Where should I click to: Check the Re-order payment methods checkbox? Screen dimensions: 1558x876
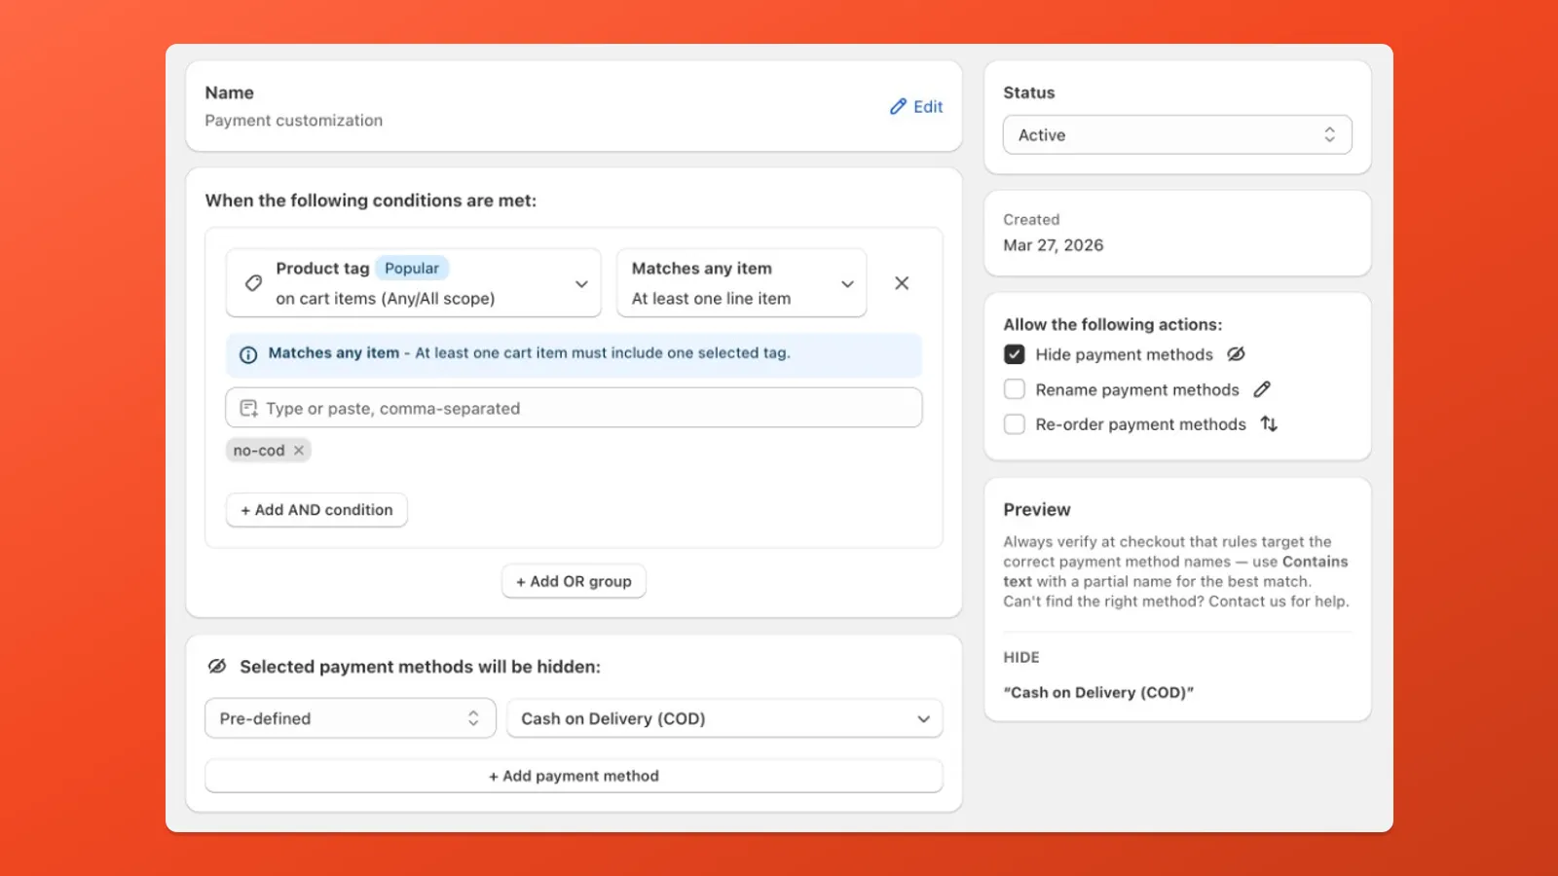1015,424
